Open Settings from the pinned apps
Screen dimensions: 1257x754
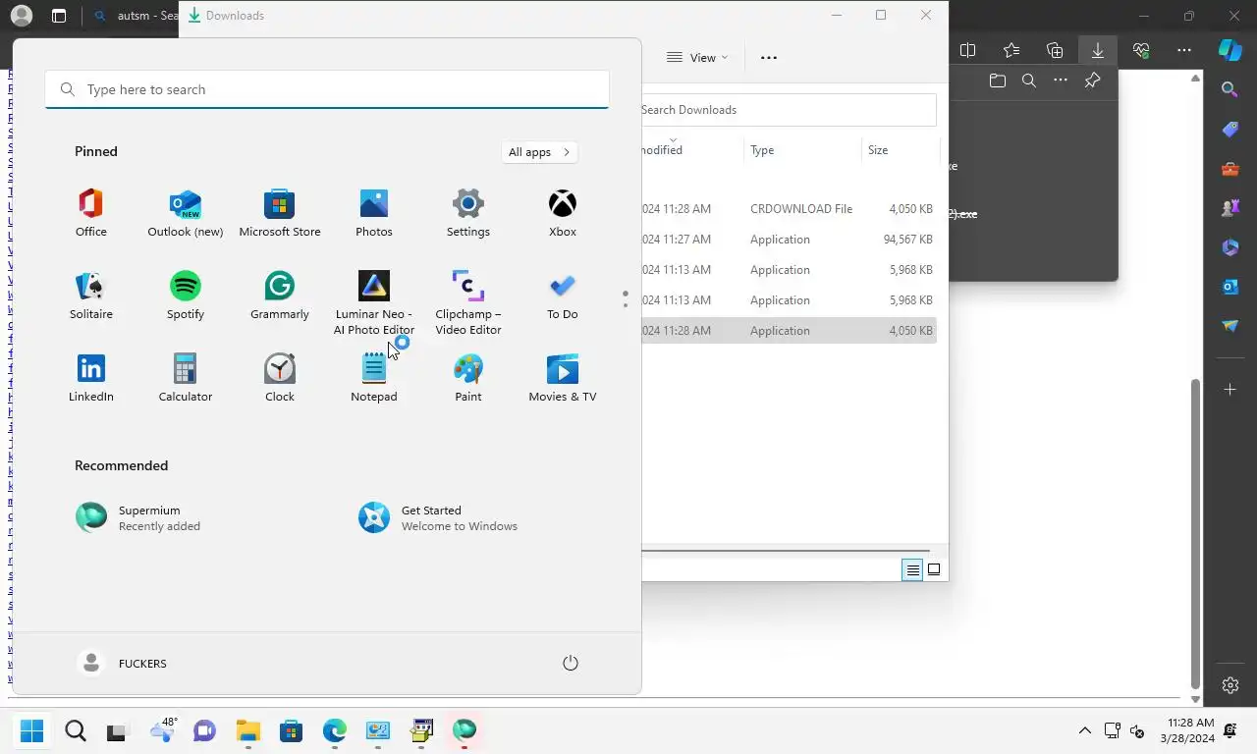(468, 213)
